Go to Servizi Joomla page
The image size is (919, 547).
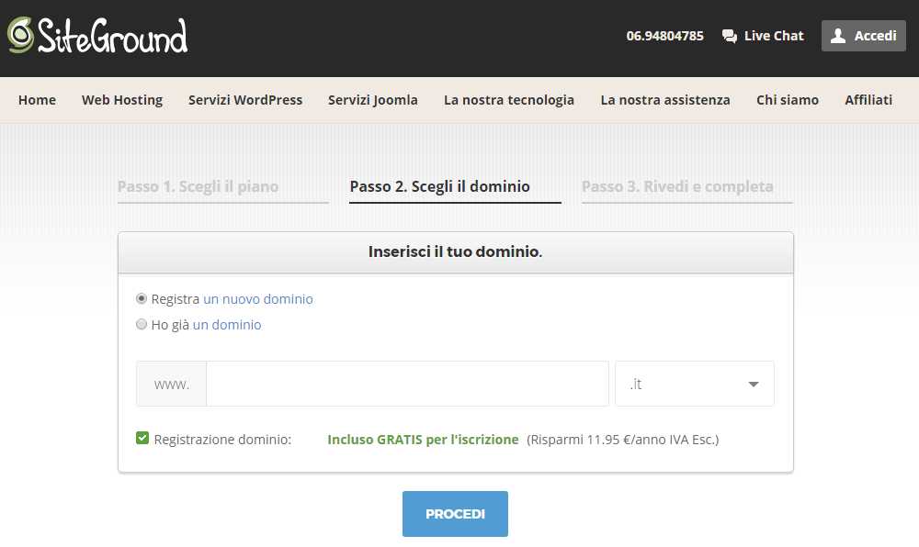pyautogui.click(x=373, y=100)
